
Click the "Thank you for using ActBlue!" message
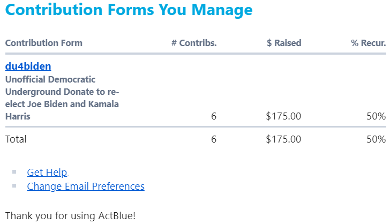coord(70,216)
